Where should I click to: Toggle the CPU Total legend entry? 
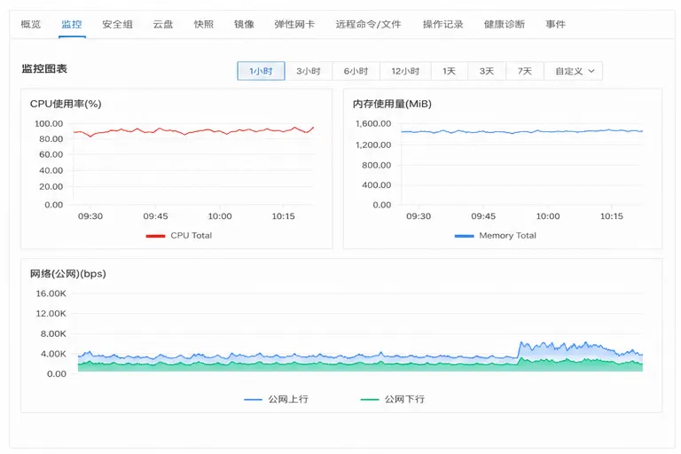point(179,236)
